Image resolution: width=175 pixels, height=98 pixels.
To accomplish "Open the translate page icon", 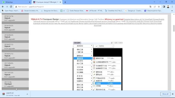I will [x=151, y=7].
